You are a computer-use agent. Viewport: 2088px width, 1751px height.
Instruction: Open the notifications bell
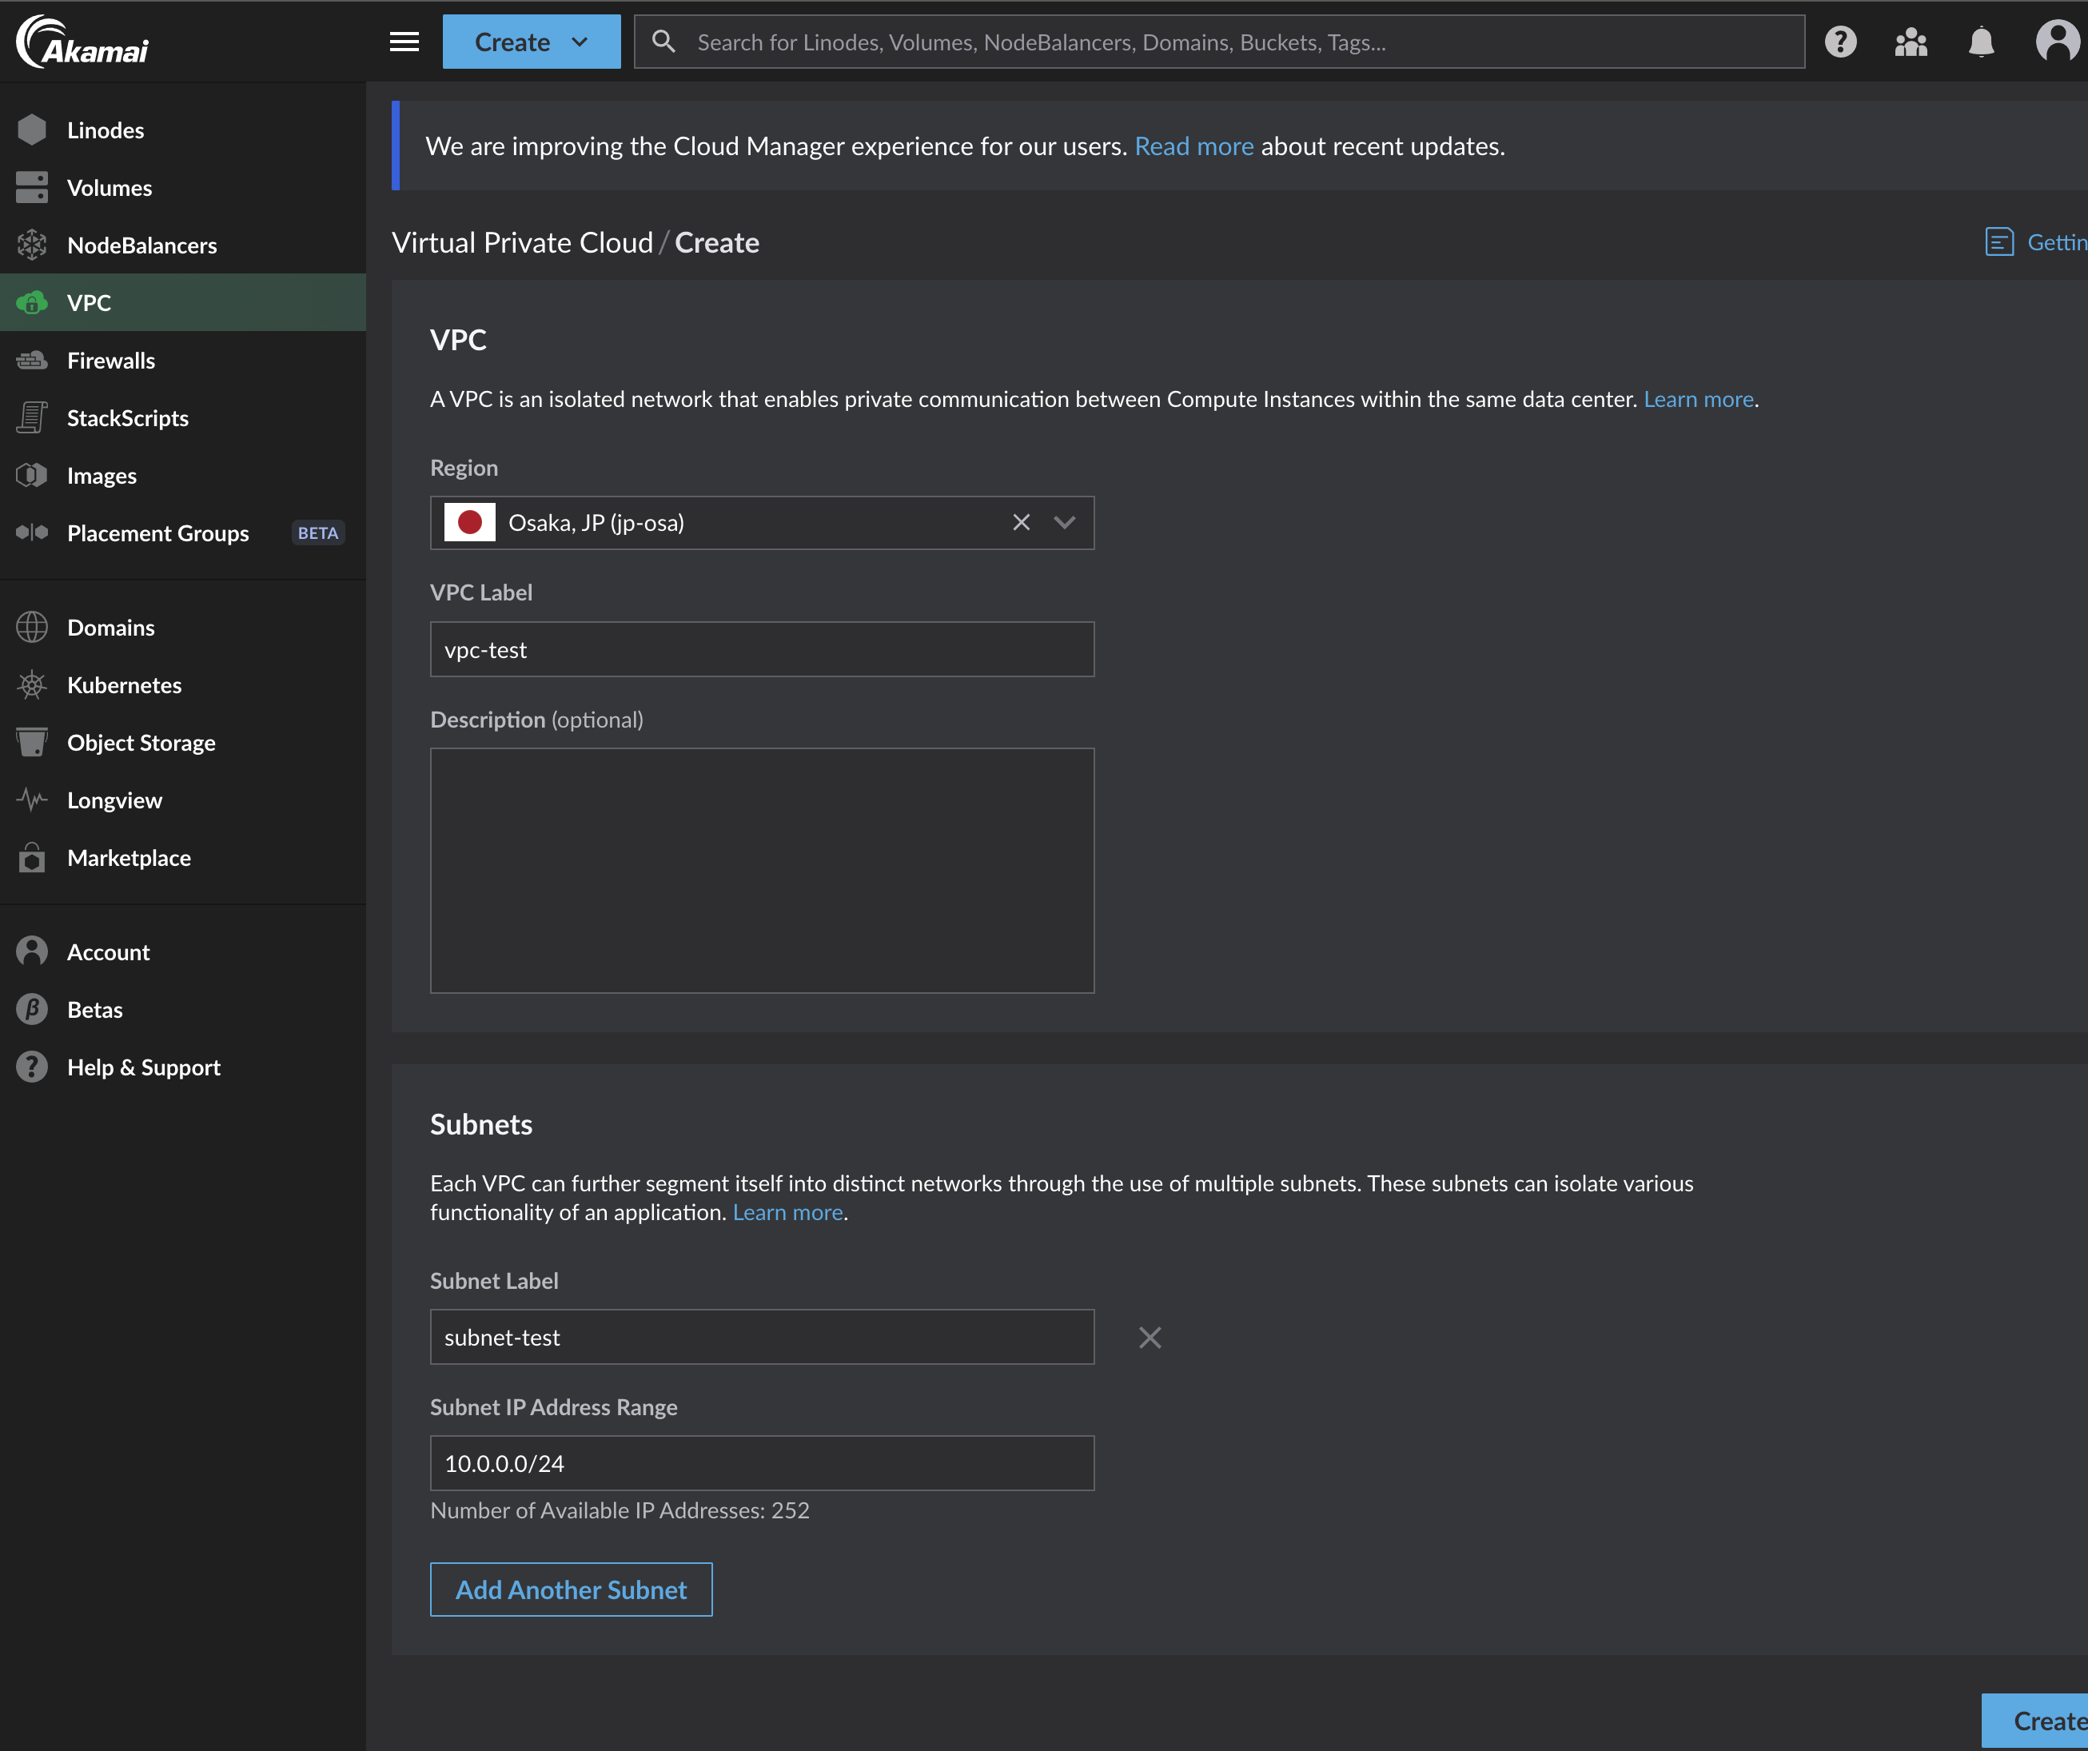coord(1981,42)
